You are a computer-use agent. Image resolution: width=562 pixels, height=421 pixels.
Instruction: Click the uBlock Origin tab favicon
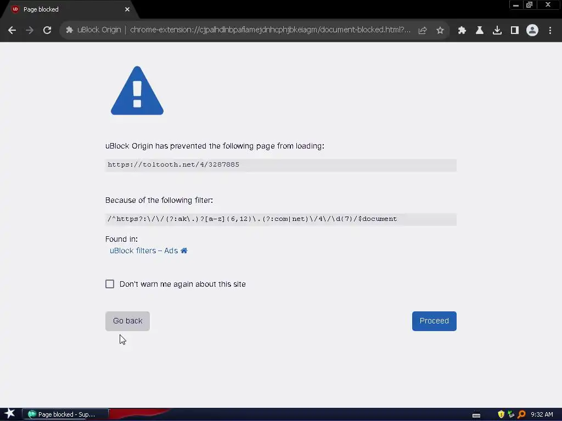tap(15, 9)
